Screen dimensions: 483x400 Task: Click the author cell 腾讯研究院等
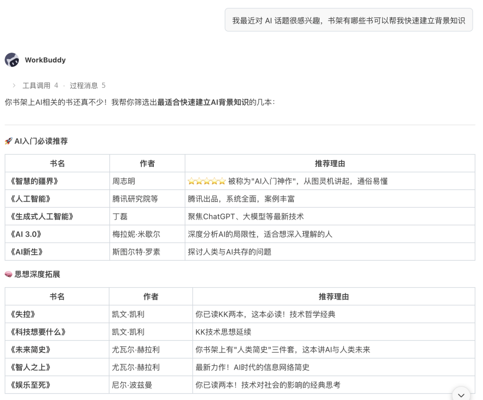tap(147, 198)
